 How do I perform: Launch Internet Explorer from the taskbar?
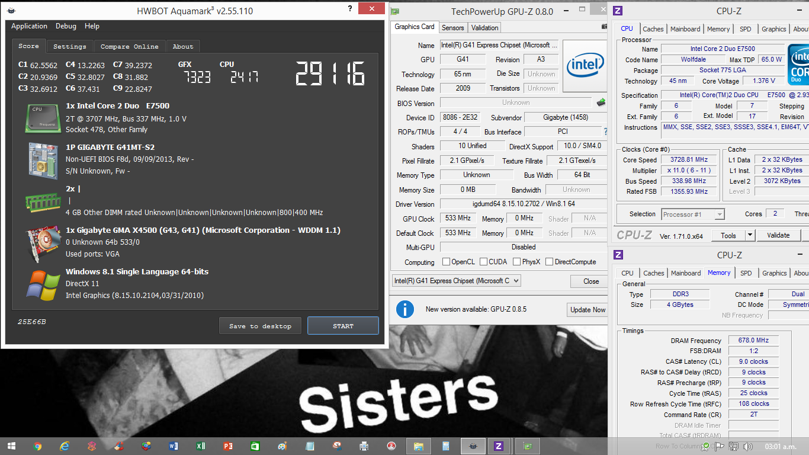[x=65, y=446]
